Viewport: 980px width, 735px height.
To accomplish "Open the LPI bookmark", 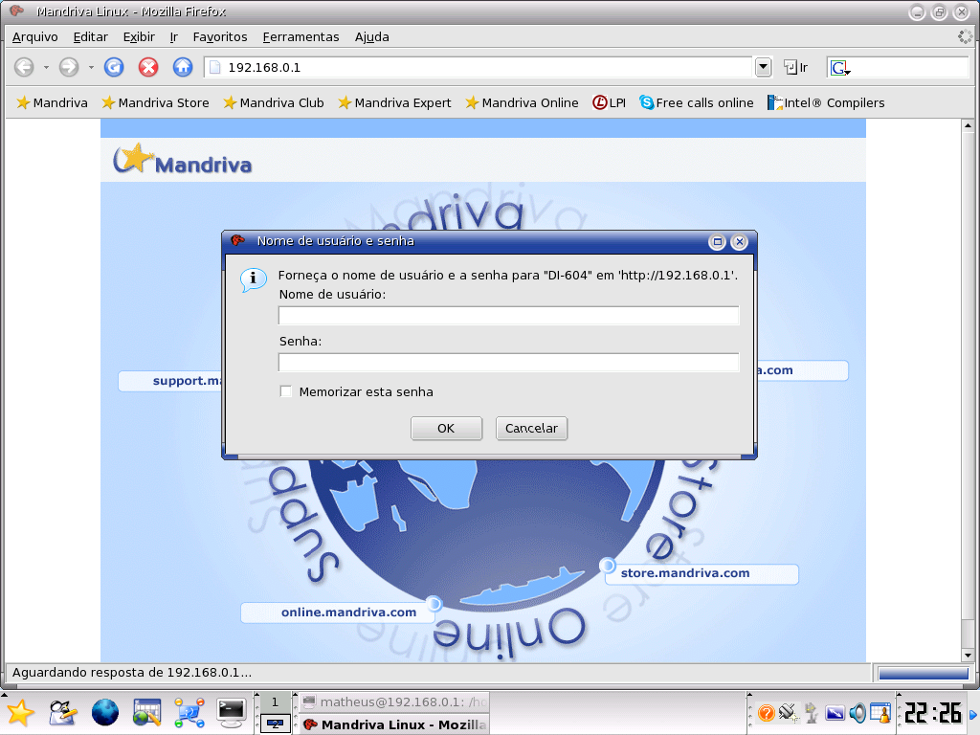I will (x=609, y=102).
